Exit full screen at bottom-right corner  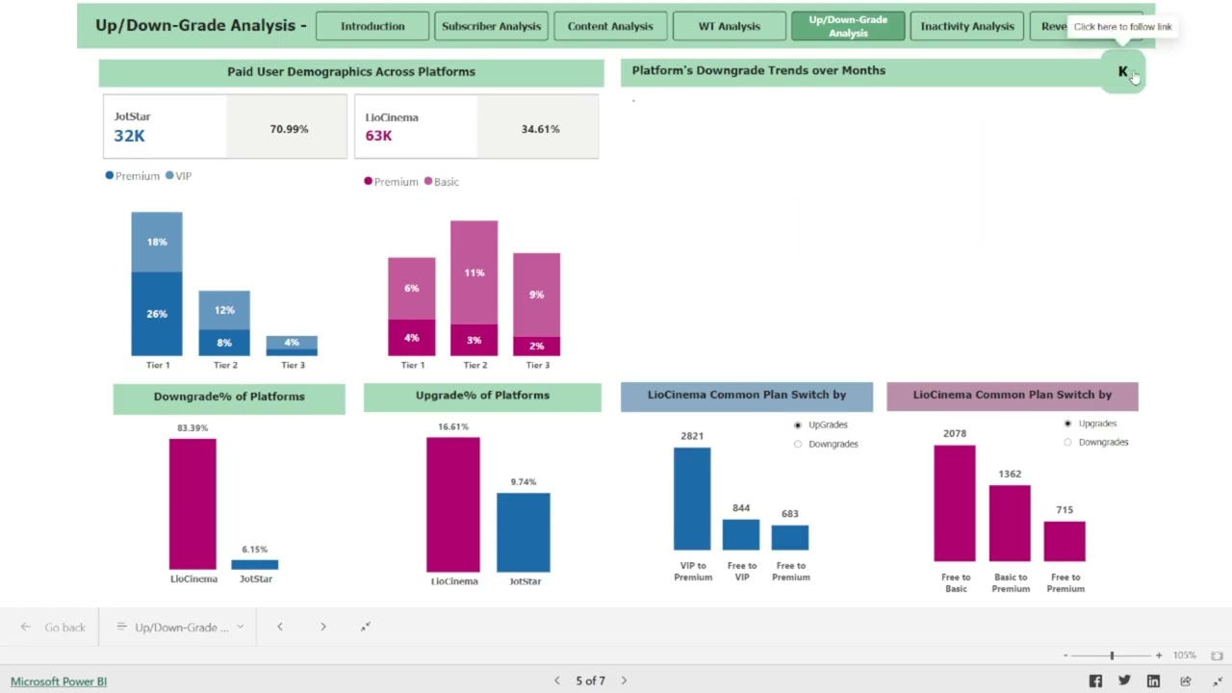1218,680
